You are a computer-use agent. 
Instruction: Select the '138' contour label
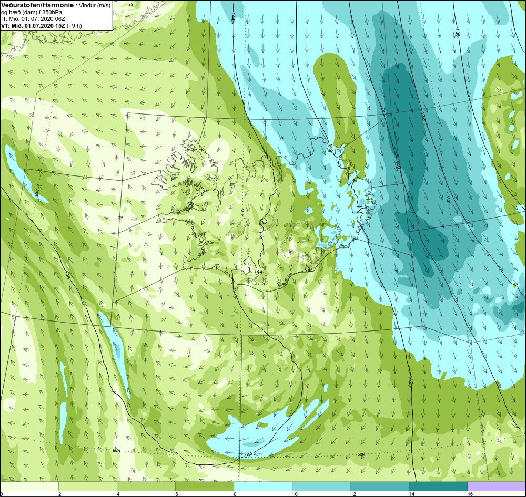[x=423, y=116]
